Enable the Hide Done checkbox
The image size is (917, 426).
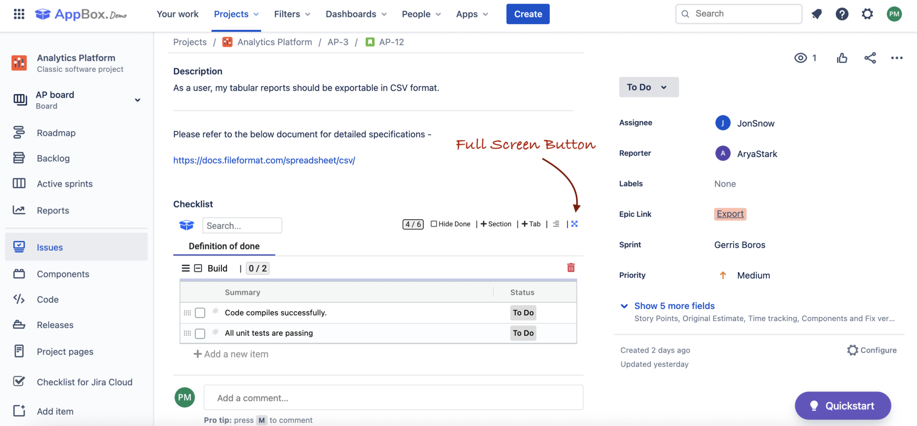(434, 224)
